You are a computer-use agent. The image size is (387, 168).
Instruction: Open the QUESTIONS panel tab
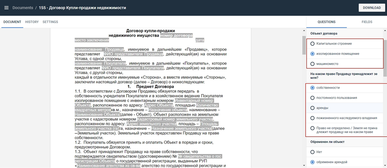click(327, 22)
